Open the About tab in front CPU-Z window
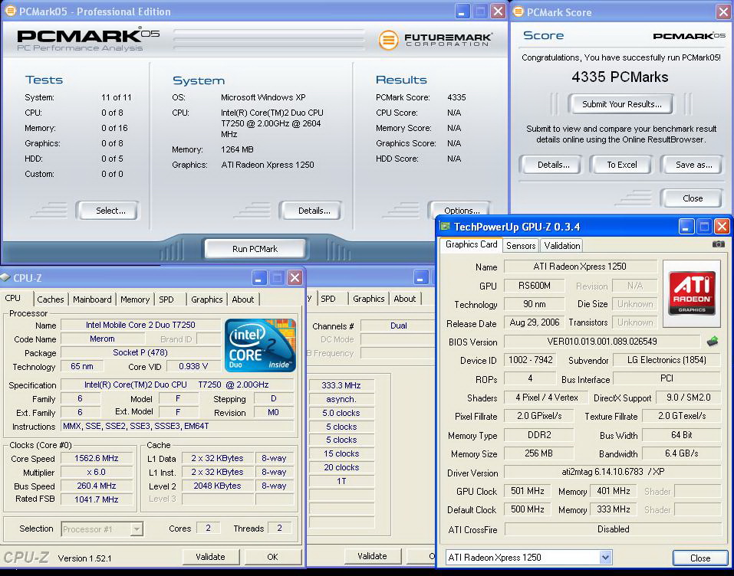This screenshot has width=734, height=576. click(243, 299)
